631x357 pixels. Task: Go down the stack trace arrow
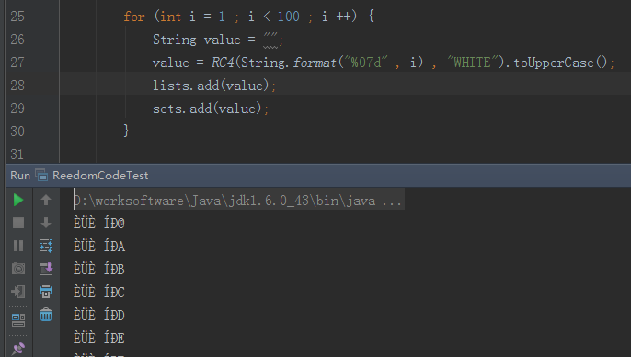click(x=46, y=223)
